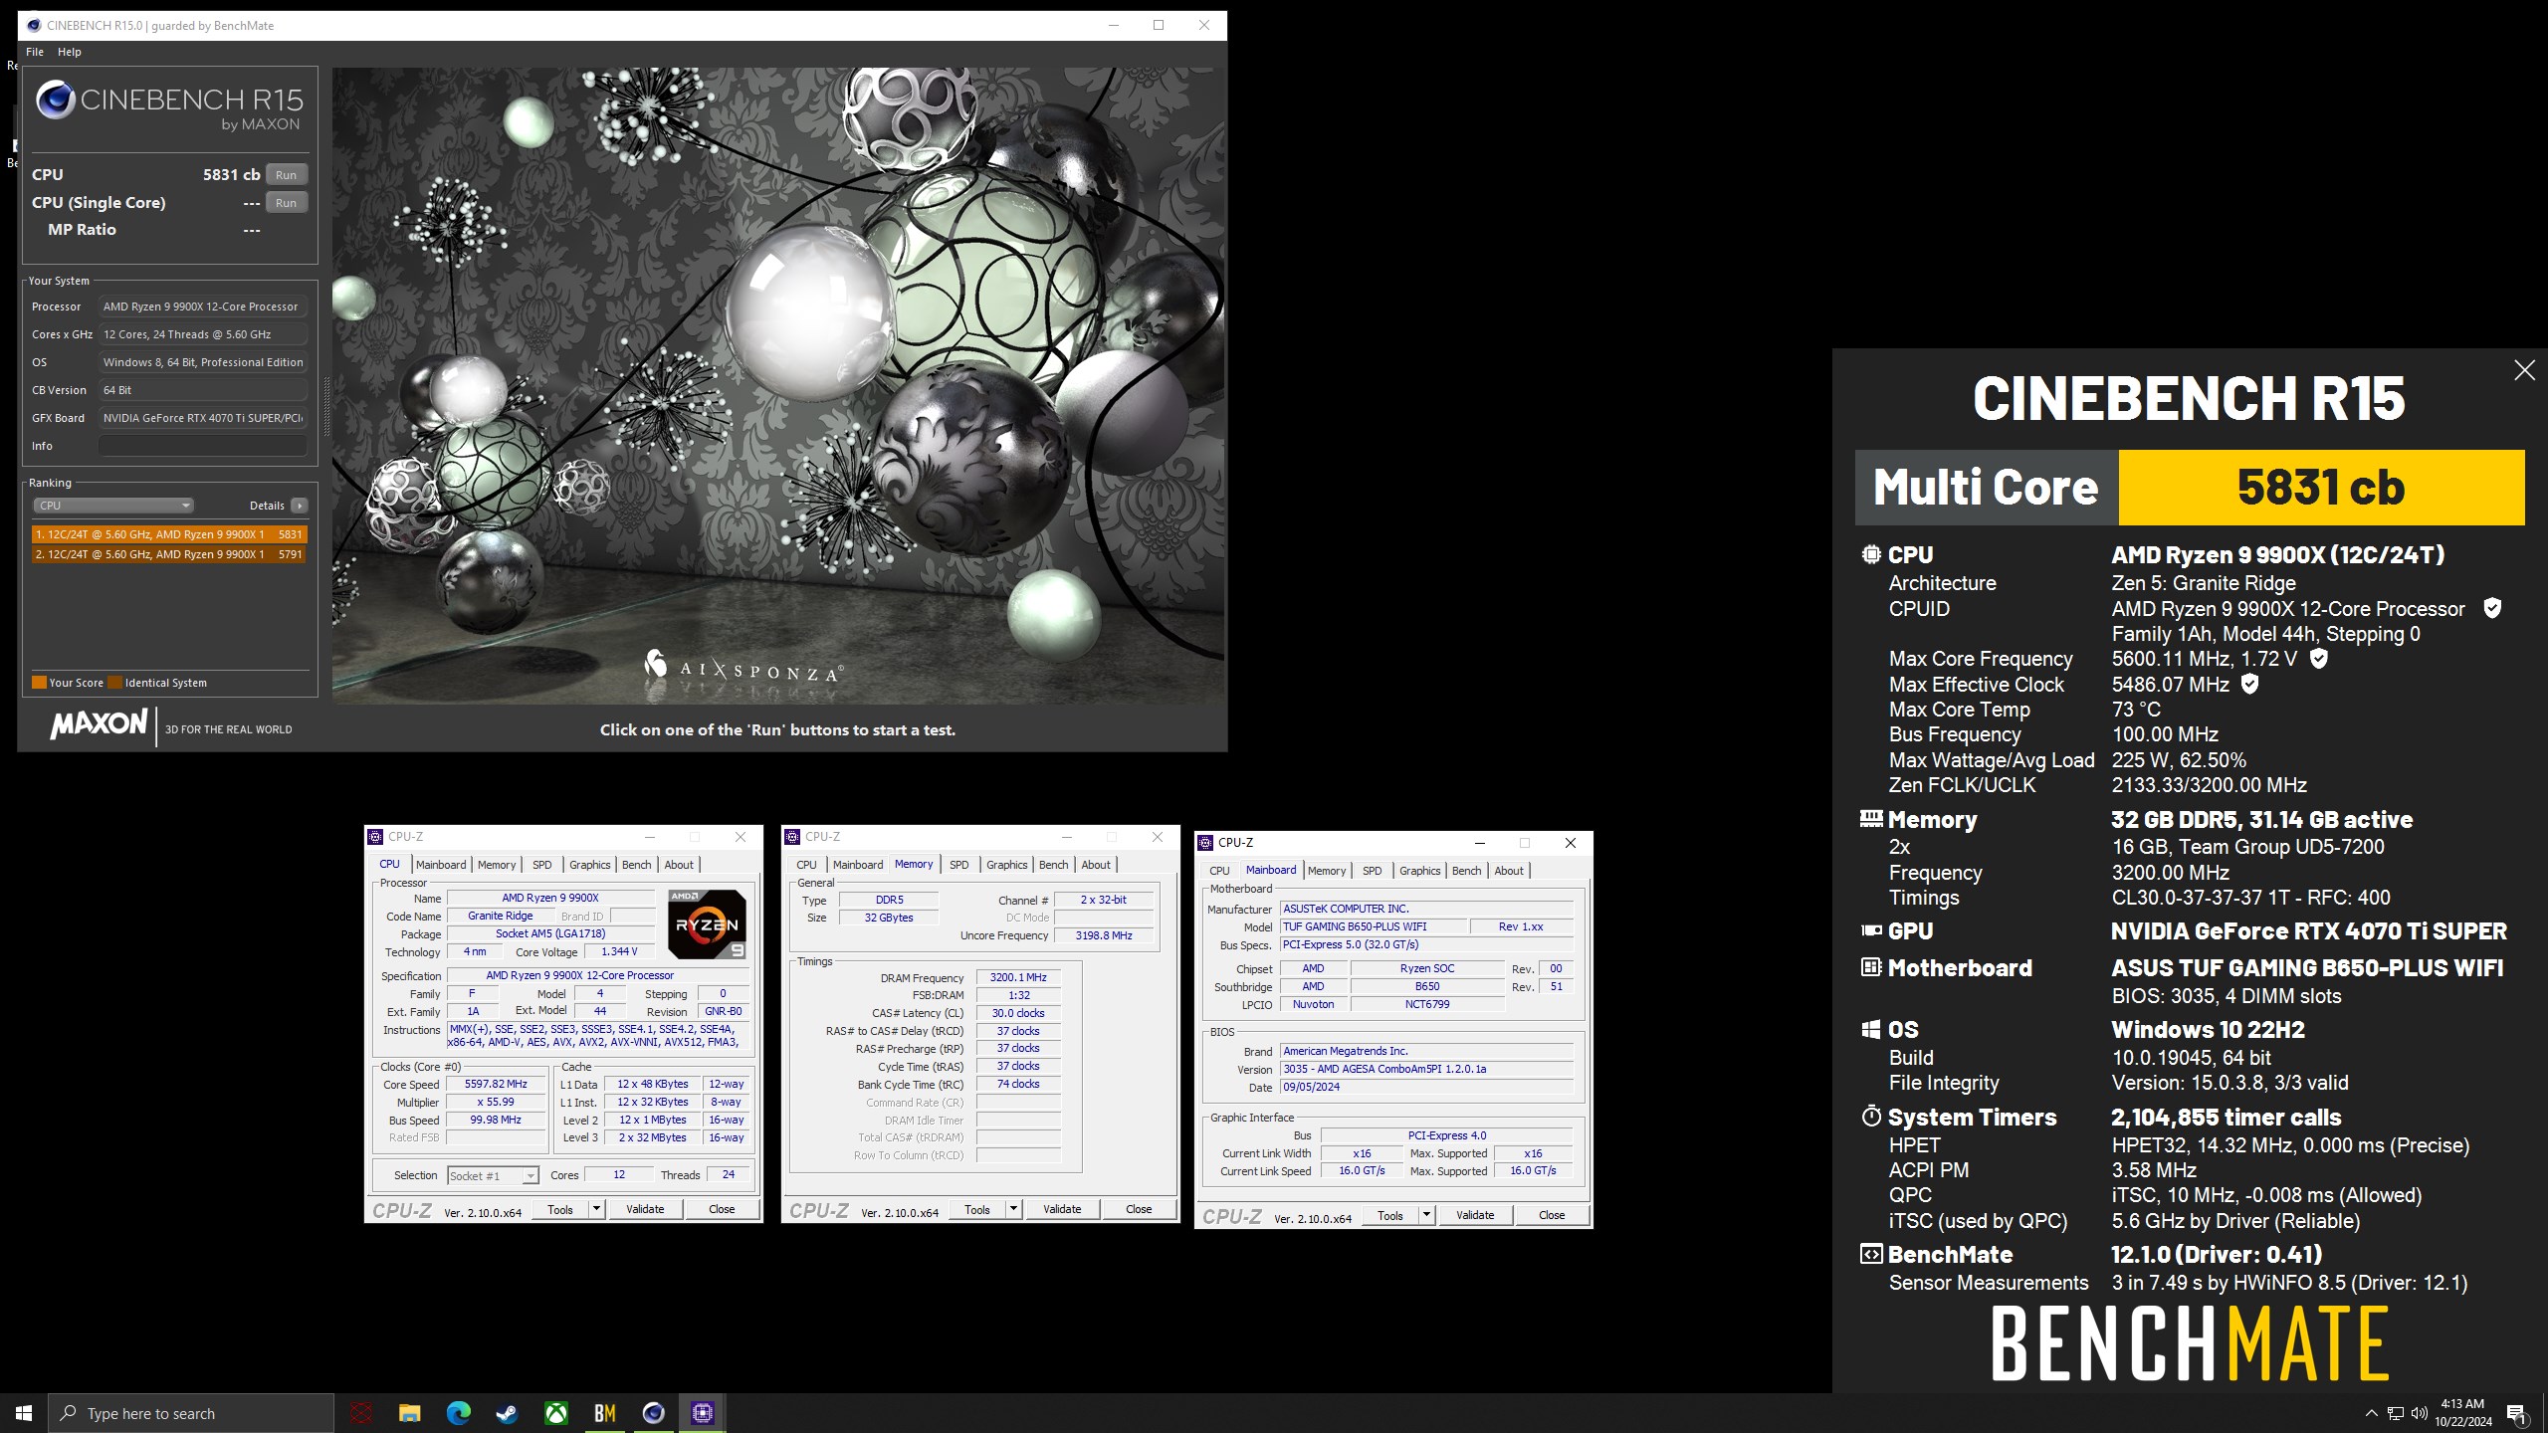This screenshot has height=1433, width=2548.
Task: Open the Ranking CPU dropdown
Action: click(113, 506)
